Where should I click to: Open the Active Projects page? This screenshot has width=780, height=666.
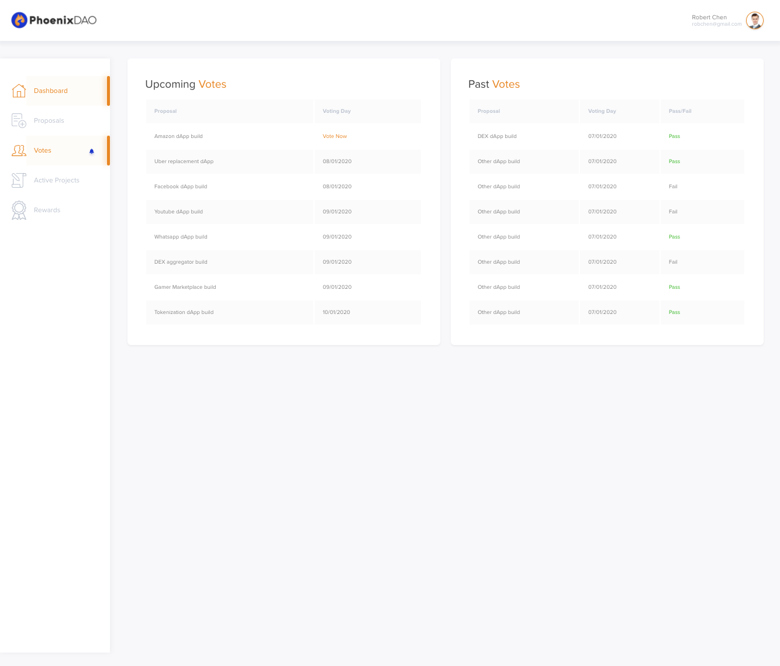coord(57,180)
